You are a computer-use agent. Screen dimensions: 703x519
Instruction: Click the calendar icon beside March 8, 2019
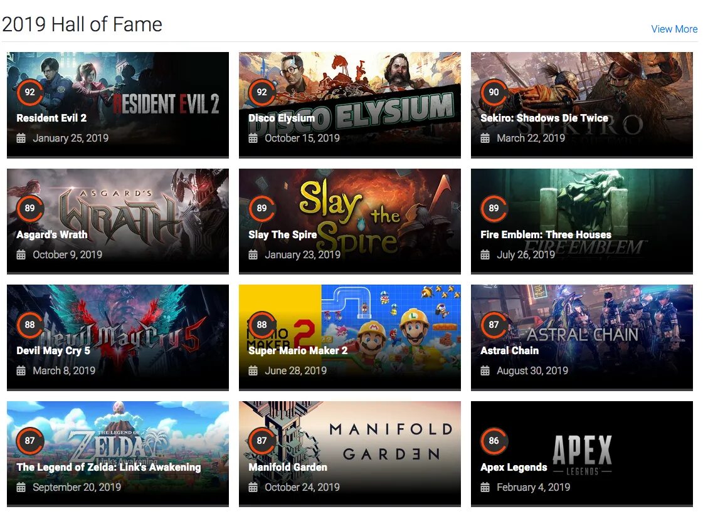coord(21,370)
